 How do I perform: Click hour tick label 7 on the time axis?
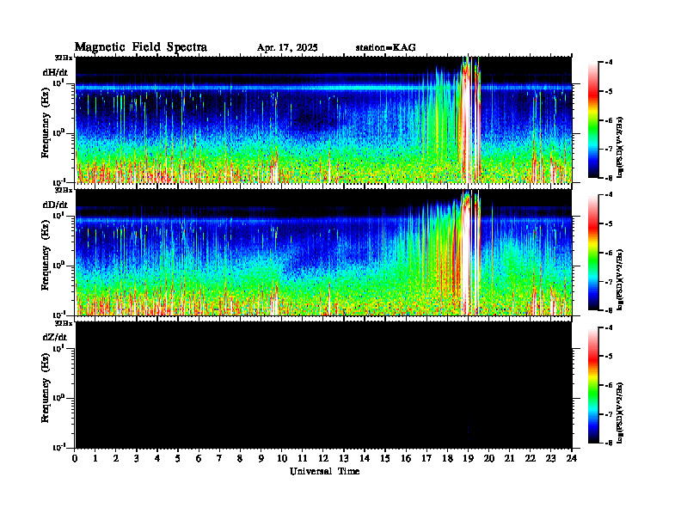[219, 458]
